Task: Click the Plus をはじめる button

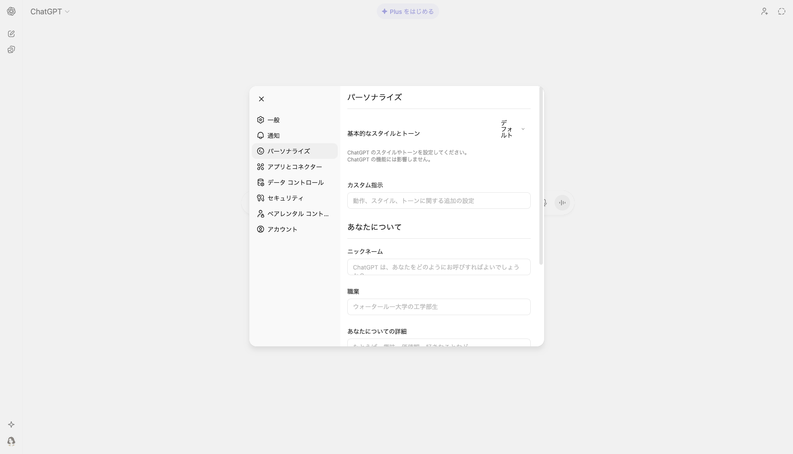Action: tap(408, 11)
